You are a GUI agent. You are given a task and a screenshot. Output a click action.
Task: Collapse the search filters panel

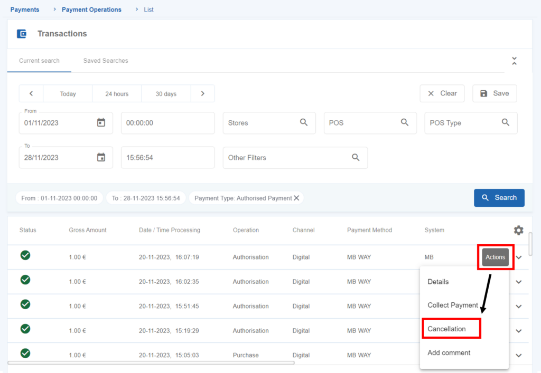pyautogui.click(x=514, y=61)
